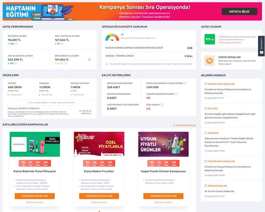
Task: Click the 412 Satıcı Katılıyor text
Action: click(x=35, y=202)
